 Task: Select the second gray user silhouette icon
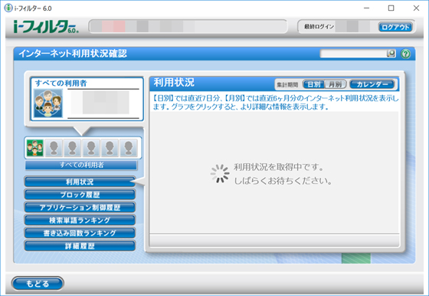[72, 148]
